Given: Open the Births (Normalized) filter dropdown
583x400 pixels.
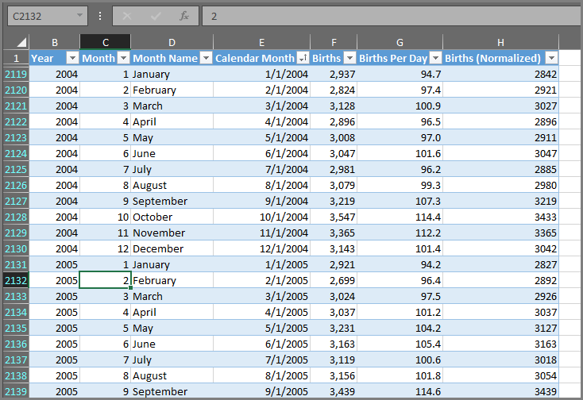Looking at the screenshot, I should (x=551, y=58).
